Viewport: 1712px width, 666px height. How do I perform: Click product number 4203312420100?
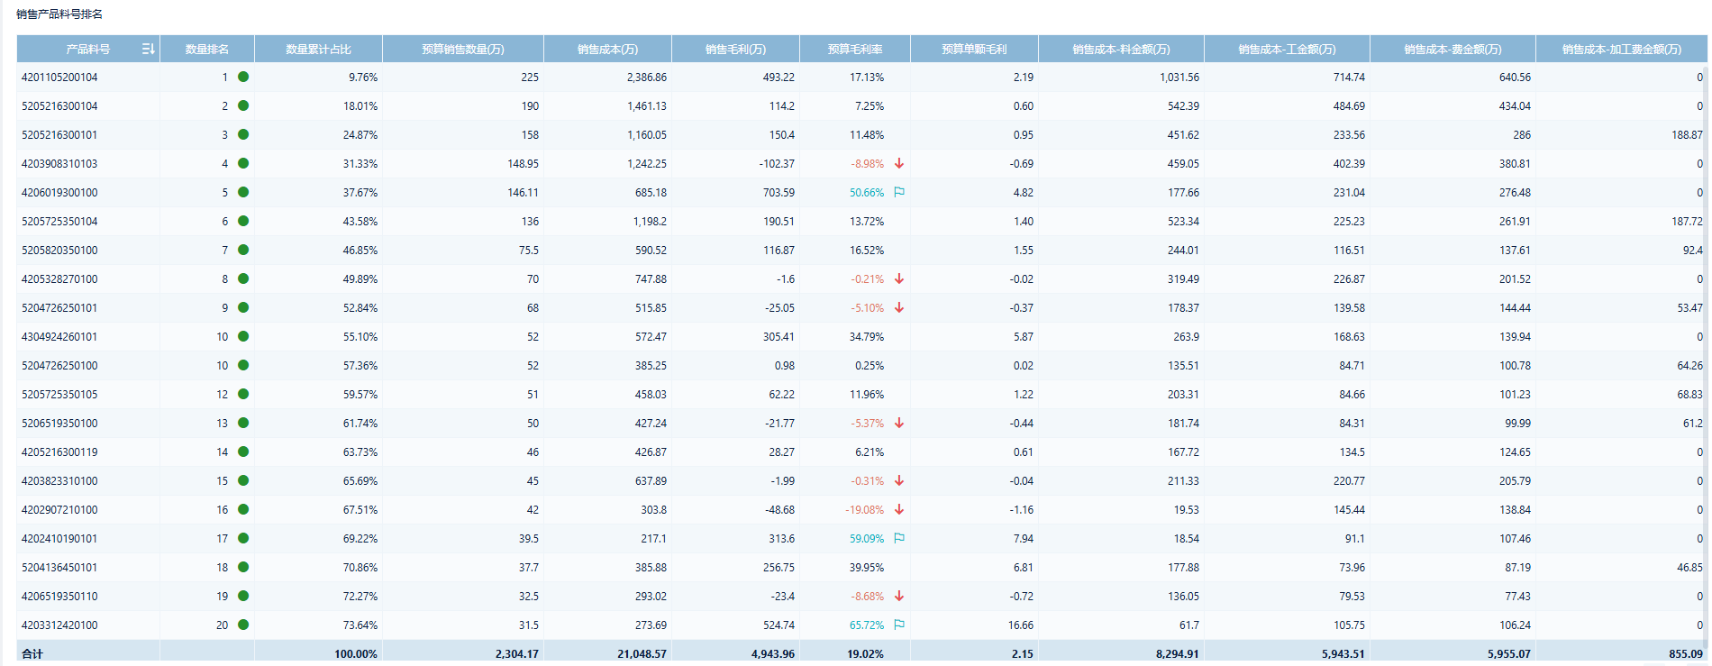[x=59, y=625]
